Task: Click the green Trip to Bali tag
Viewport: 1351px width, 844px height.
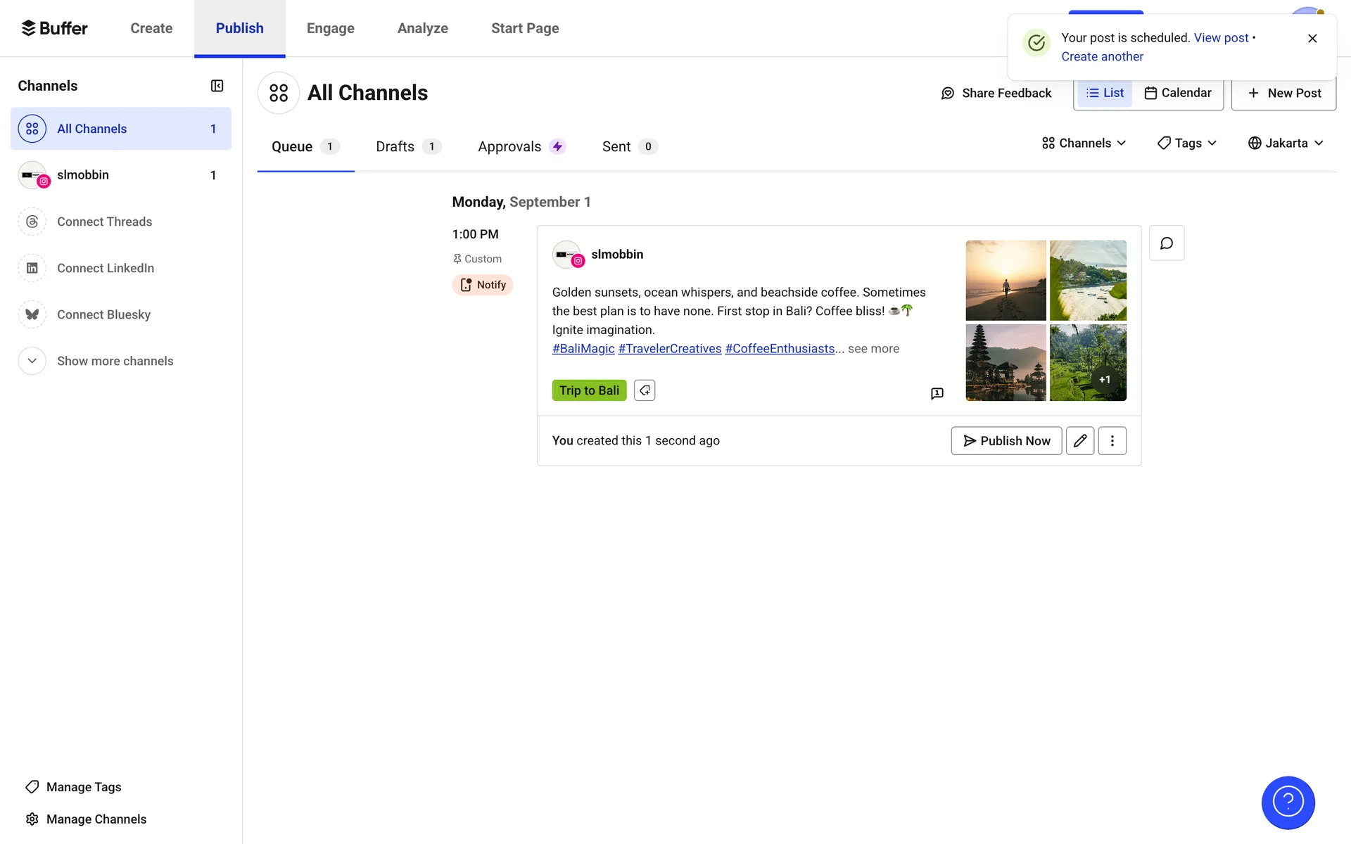Action: (589, 390)
